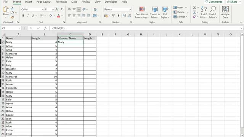Set Middle Align vertical alignment
This screenshot has height=137, width=244.
(x=74, y=9)
